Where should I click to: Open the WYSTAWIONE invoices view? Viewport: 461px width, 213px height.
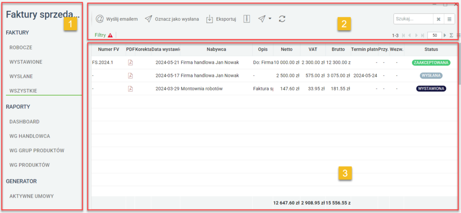(x=26, y=62)
